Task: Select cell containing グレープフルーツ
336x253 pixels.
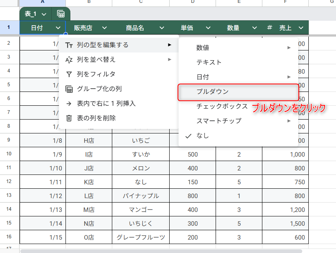Action: 141,237
